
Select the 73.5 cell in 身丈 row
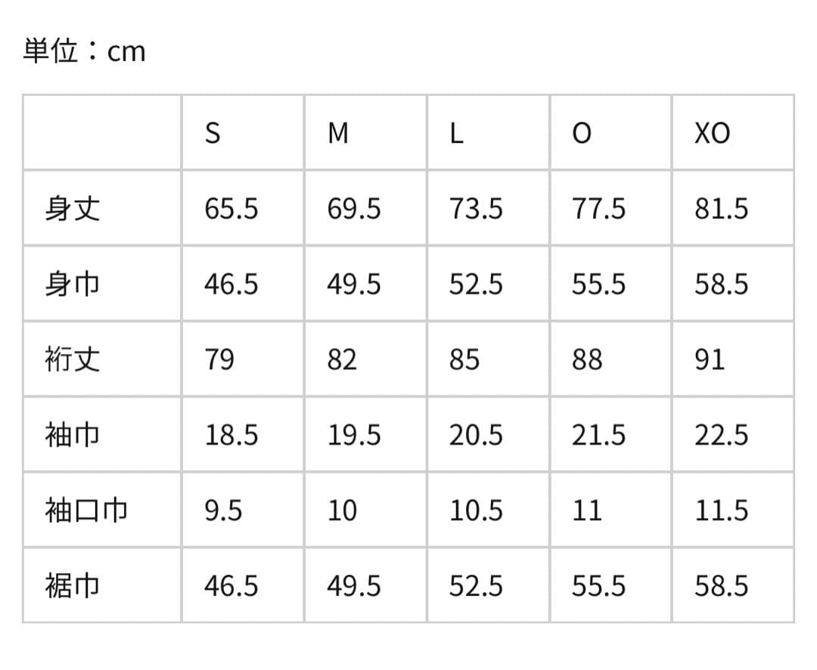point(476,208)
